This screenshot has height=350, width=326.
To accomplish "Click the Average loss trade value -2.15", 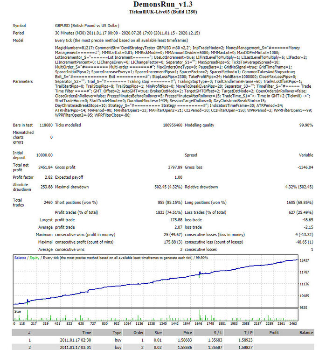I will pyautogui.click(x=308, y=227).
